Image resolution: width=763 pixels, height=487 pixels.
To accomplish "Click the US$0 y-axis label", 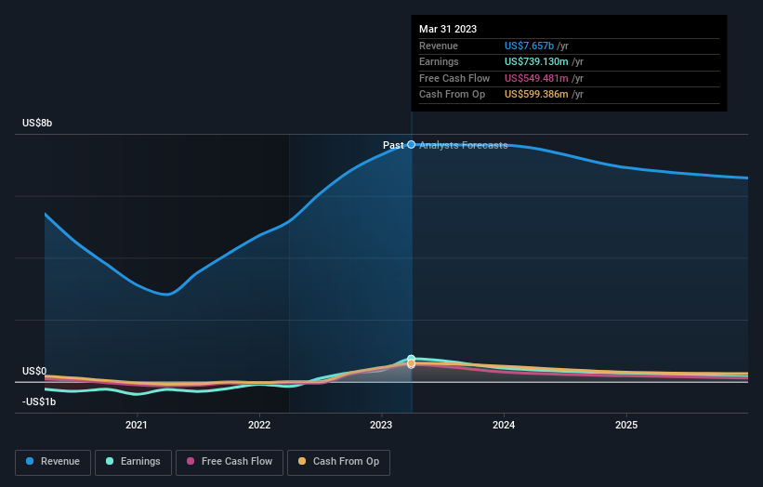I will point(34,371).
